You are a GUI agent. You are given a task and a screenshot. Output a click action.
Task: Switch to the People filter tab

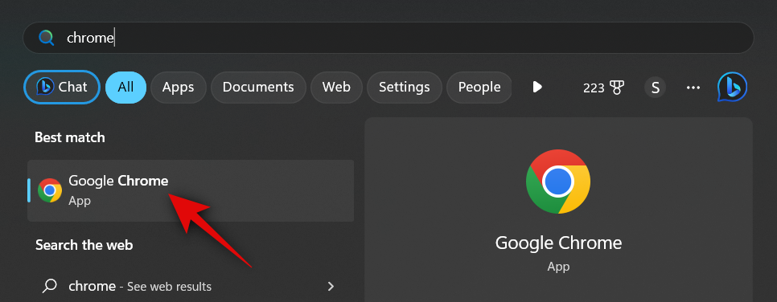[479, 87]
